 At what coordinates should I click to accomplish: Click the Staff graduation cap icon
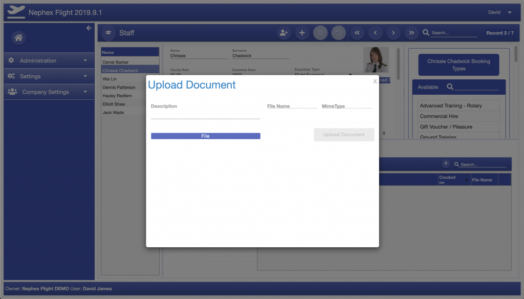click(x=108, y=33)
